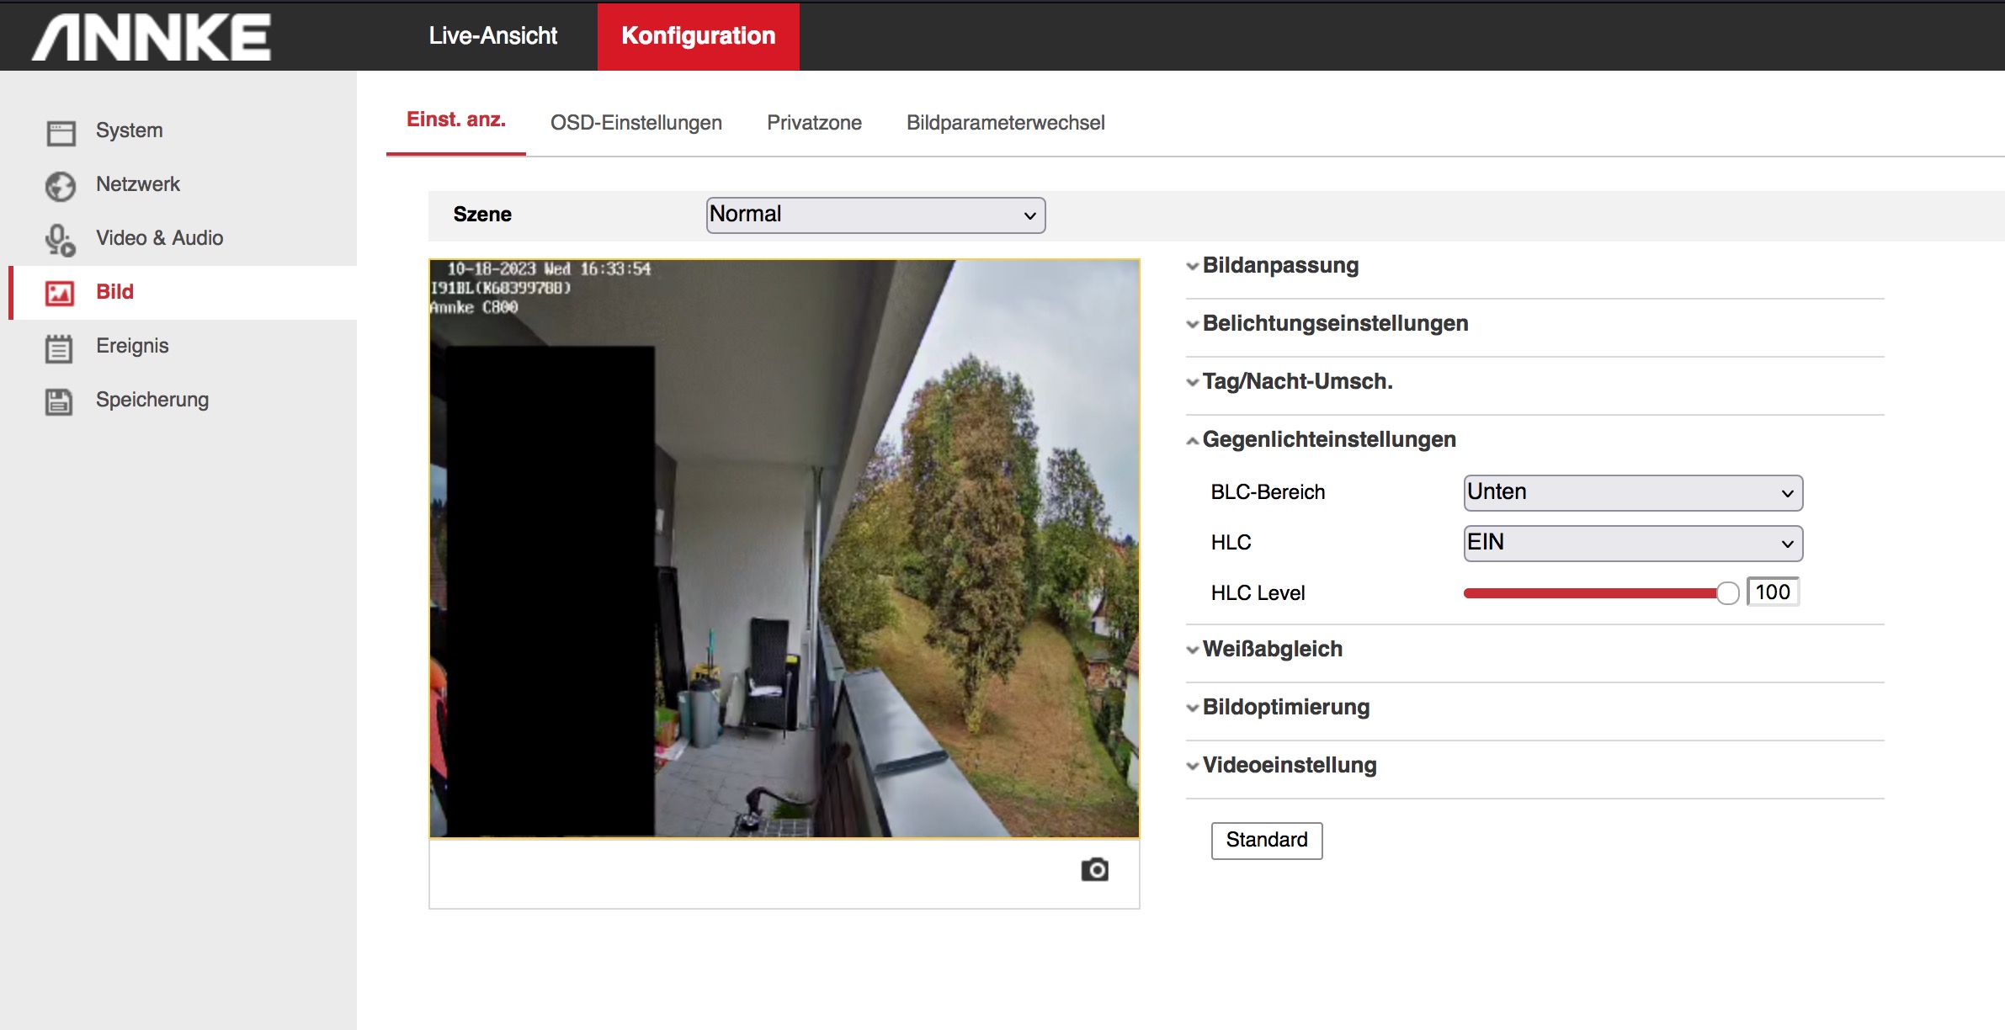This screenshot has height=1030, width=2005.
Task: Click the ANNKE logo
Action: tap(152, 37)
